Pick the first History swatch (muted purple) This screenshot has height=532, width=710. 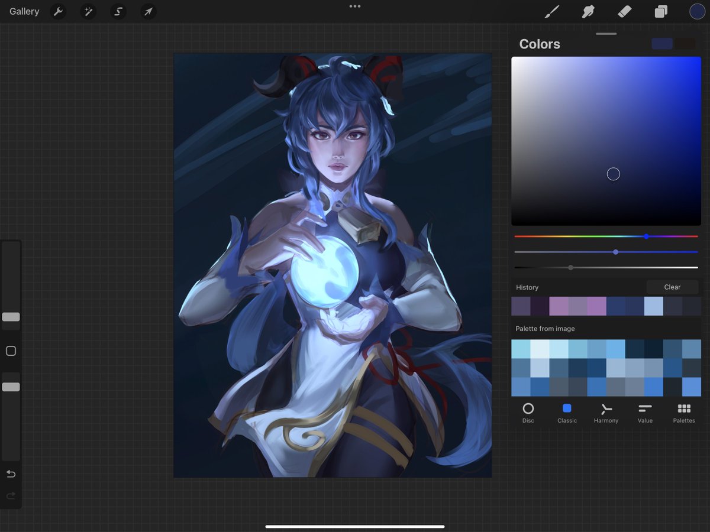click(521, 306)
